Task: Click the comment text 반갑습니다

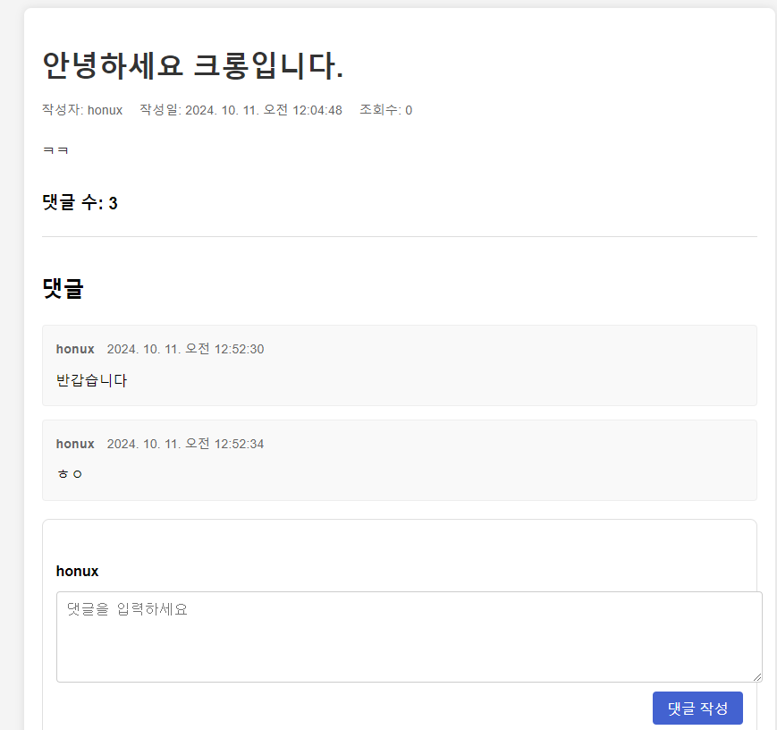Action: (x=92, y=380)
